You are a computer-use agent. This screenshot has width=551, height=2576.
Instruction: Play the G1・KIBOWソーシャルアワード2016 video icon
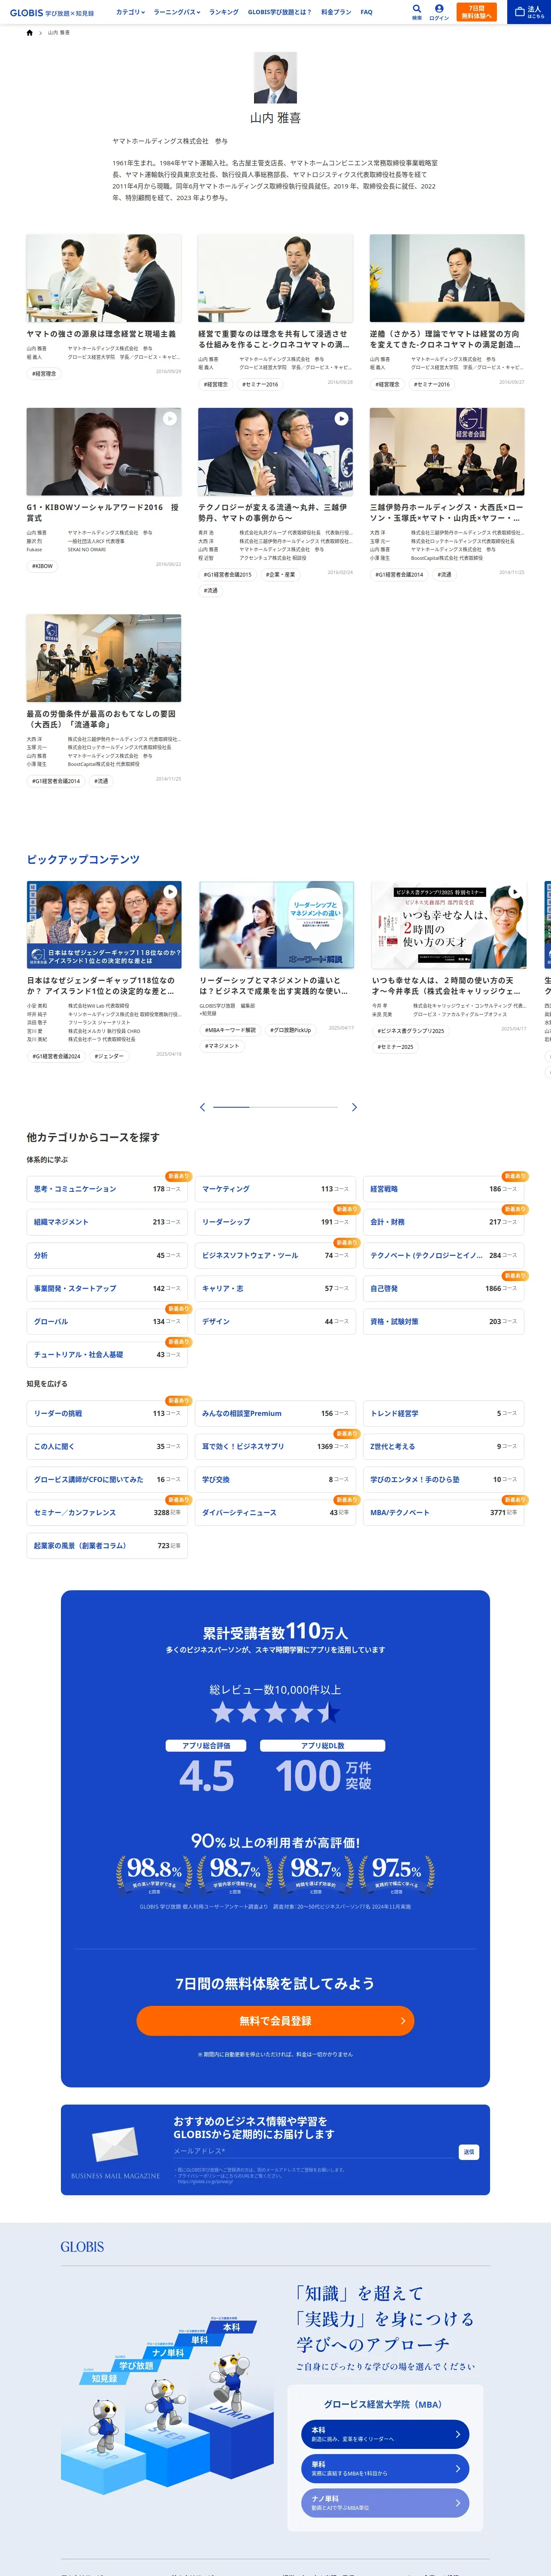170,419
